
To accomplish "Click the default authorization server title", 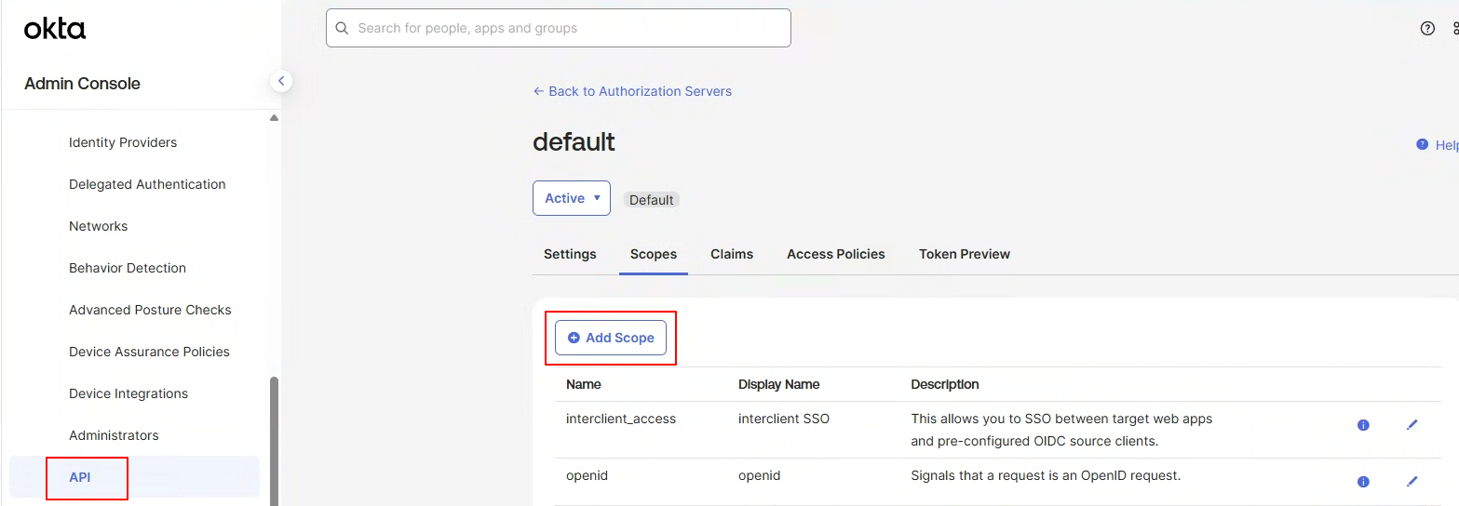I will point(574,141).
